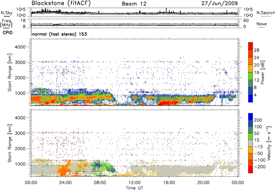Select the 'Freq. [MHz]' axis label

click(x=6, y=23)
